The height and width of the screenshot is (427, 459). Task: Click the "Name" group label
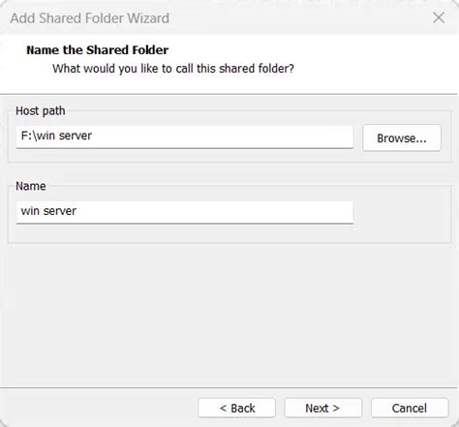point(31,186)
